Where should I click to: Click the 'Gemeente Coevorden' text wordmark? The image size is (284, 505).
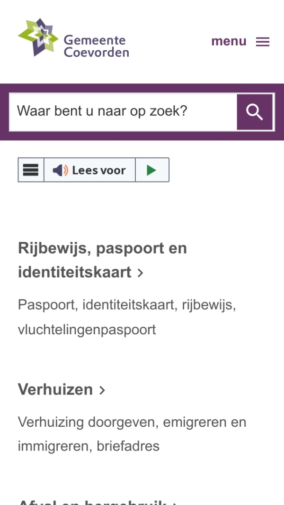(96, 46)
